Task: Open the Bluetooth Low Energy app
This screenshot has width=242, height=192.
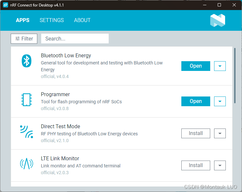Action: (x=196, y=66)
